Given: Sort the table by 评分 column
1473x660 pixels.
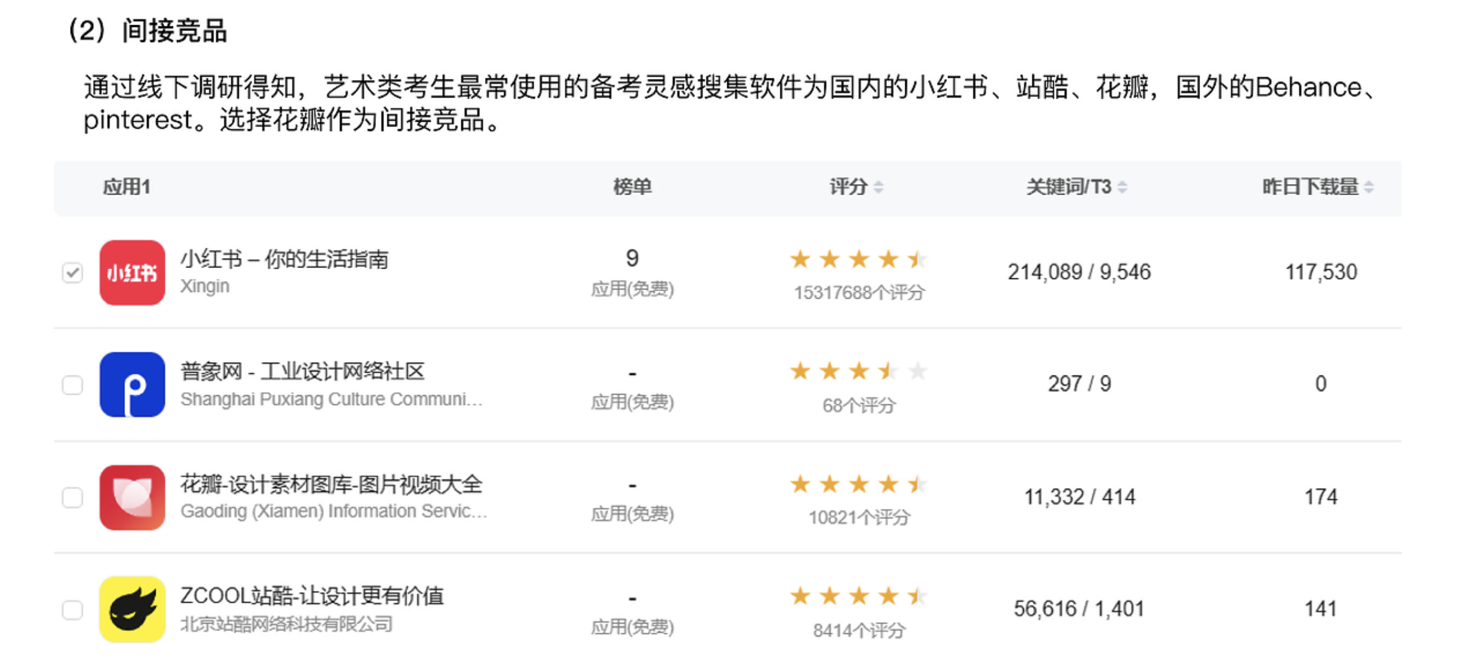Looking at the screenshot, I should point(878,187).
